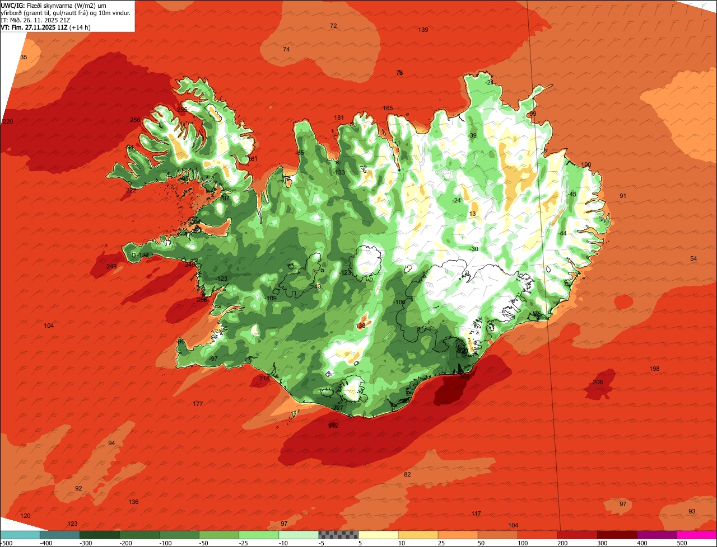Click the inland flux value 13
717x547 pixels.
472,214
